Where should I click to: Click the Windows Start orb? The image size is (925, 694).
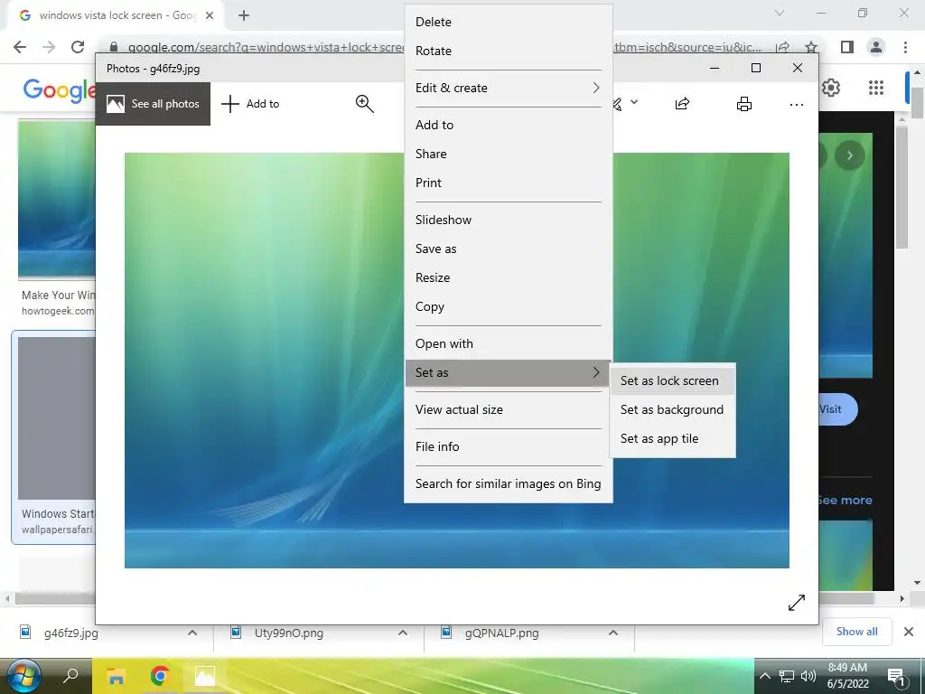[x=23, y=675]
